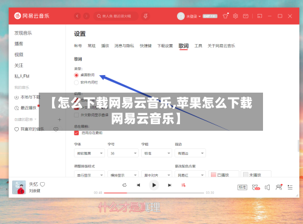303x224 pixels.
Task: Toggle the loop playback mode icon
Action: 125,185
